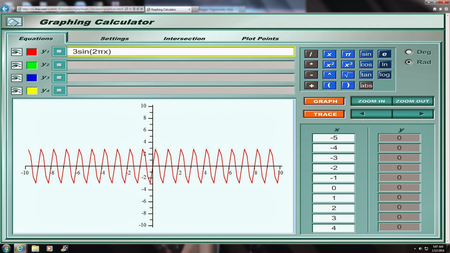Insert the divide operator key
This screenshot has height=253, width=450.
(x=311, y=54)
